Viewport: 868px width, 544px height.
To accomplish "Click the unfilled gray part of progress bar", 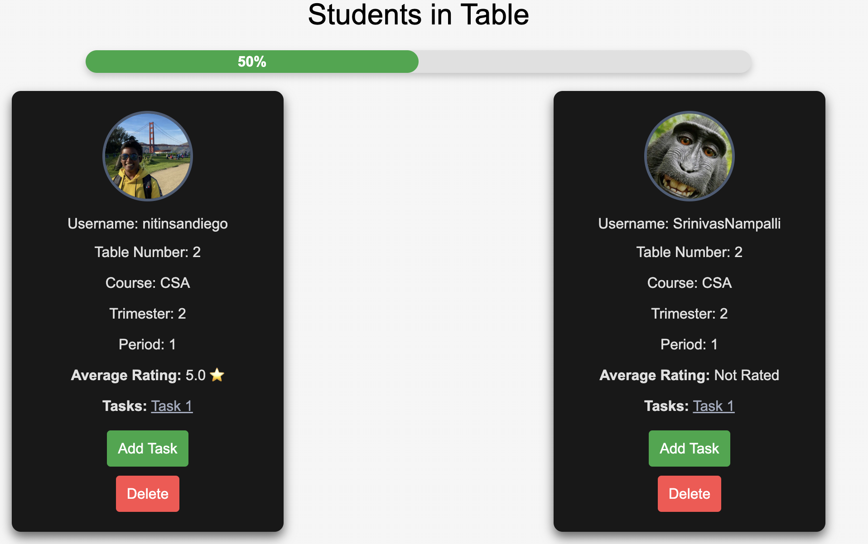I will [x=585, y=62].
